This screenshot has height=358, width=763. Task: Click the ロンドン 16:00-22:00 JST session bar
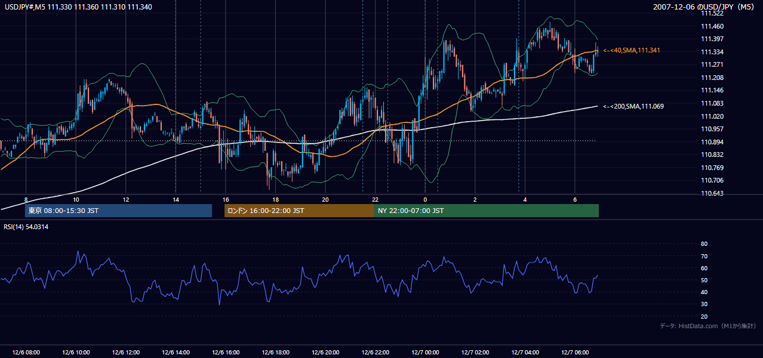coord(299,211)
